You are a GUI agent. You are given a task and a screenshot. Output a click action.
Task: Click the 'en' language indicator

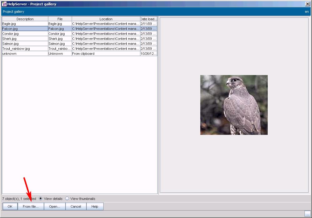(x=307, y=12)
